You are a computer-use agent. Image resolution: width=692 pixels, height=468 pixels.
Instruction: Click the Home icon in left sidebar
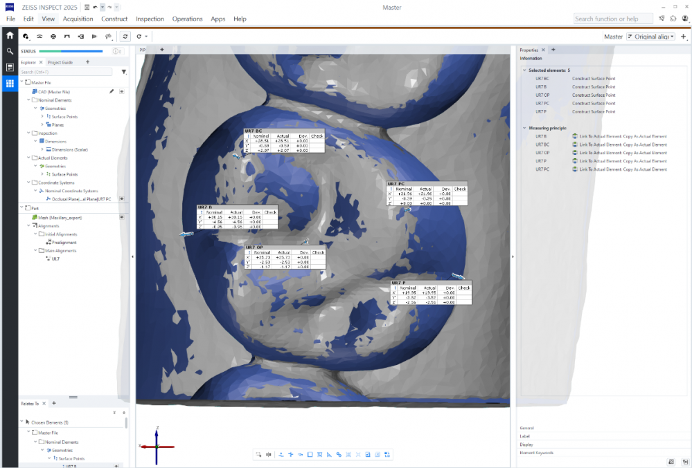pyautogui.click(x=10, y=35)
